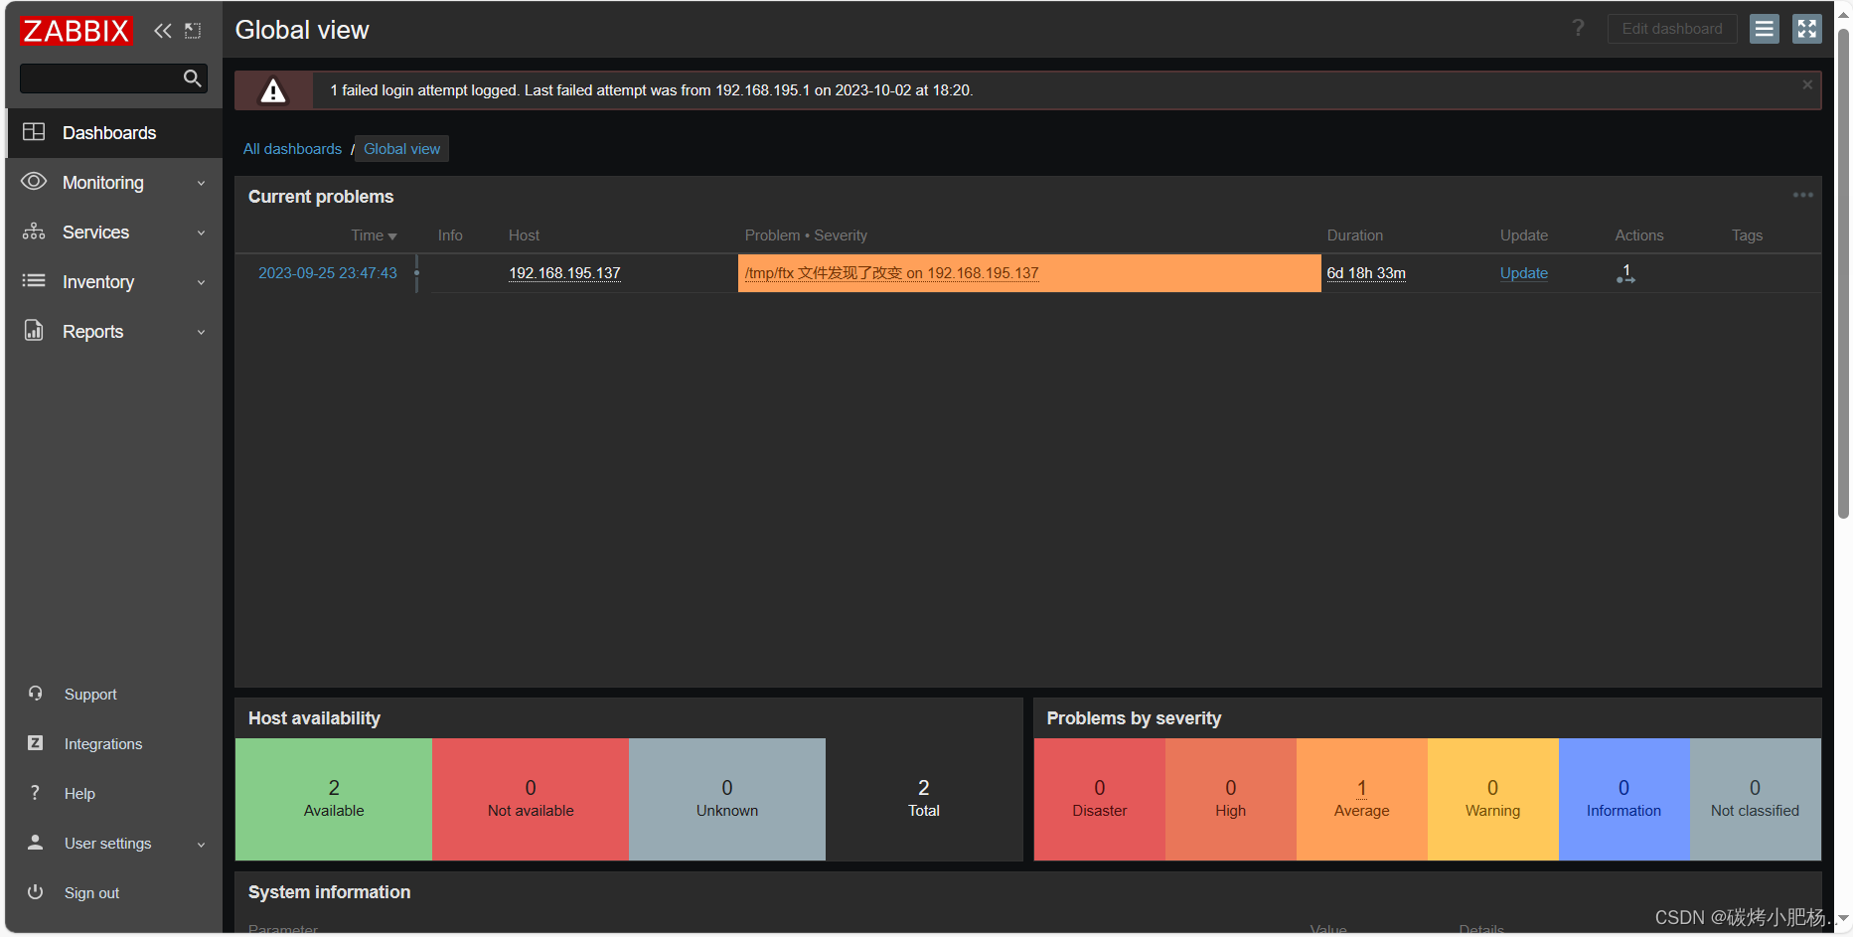Viewport: 1853px width, 937px height.
Task: Click the Not classified severity tile
Action: (x=1756, y=799)
